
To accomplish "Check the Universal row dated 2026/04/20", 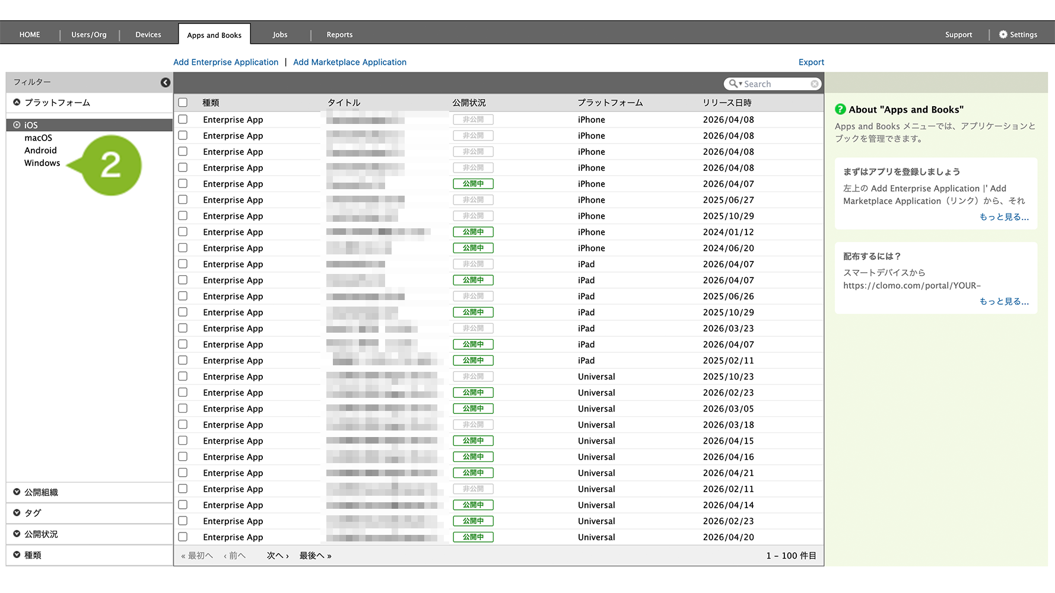I will (x=183, y=537).
